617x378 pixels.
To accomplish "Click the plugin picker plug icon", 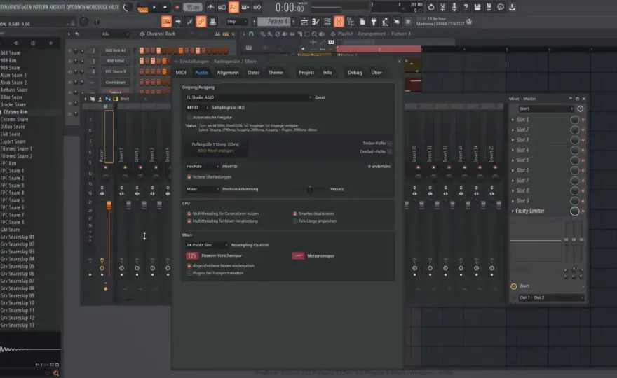I will (x=374, y=22).
